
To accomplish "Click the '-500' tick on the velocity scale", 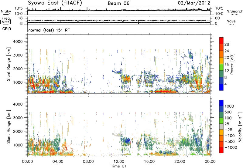I will tap(229, 142).
